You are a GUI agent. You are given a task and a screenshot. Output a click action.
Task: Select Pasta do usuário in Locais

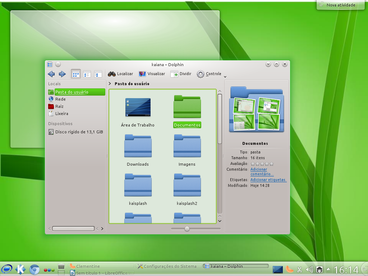tap(77, 92)
